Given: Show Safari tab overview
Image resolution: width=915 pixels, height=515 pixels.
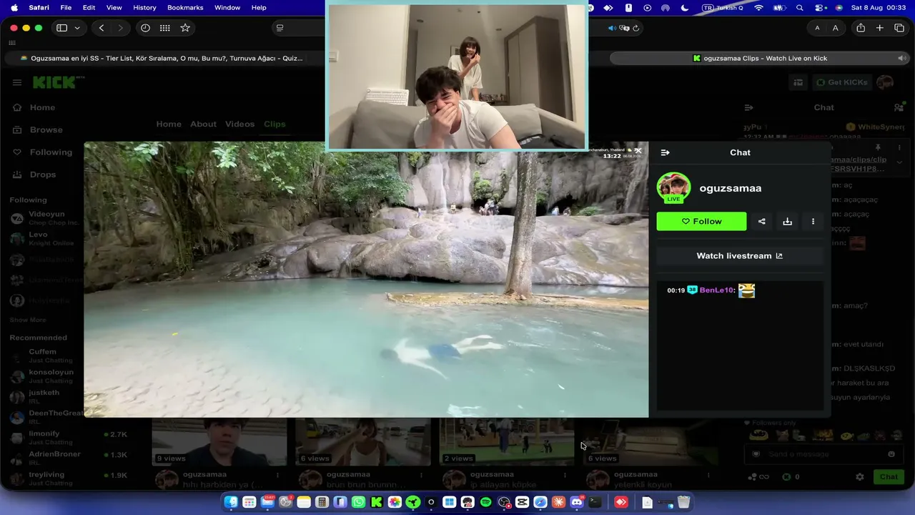Looking at the screenshot, I should click(x=899, y=28).
